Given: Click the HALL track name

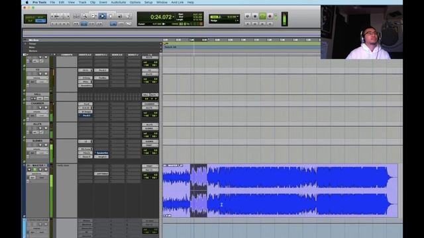Looking at the screenshot, I should [x=37, y=94].
